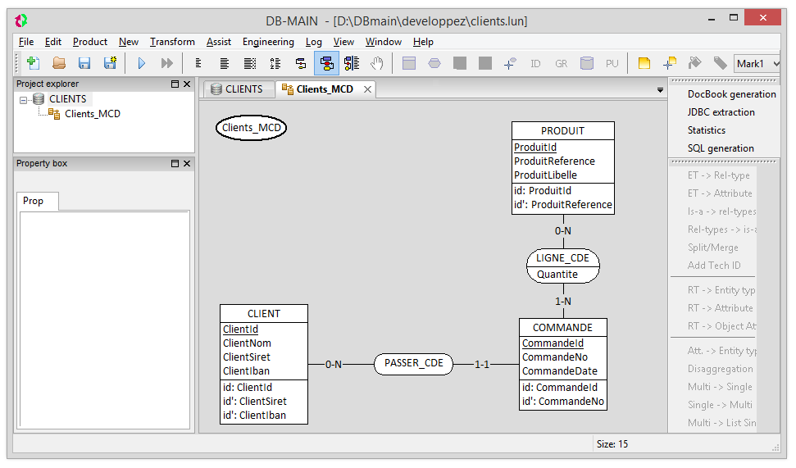The image size is (796, 468).
Task: Maximize the Project explorer panel
Action: (x=175, y=84)
